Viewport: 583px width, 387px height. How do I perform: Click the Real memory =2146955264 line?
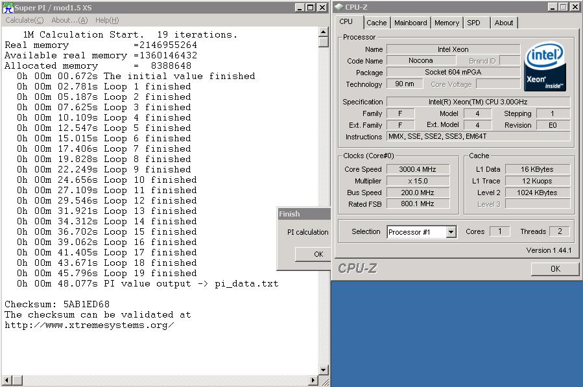101,45
